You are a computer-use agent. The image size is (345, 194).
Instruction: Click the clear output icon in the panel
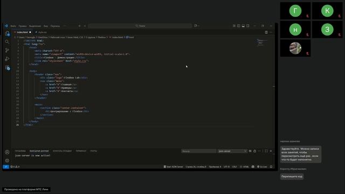[250, 151]
